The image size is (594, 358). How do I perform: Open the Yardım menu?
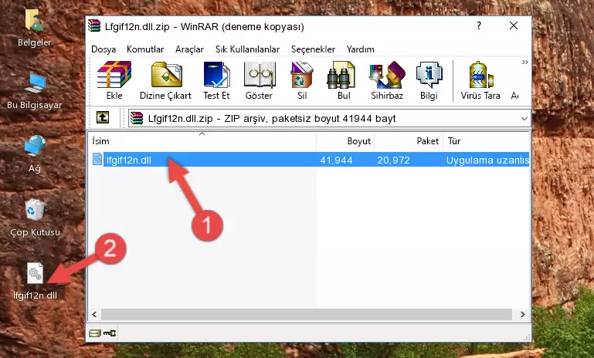tap(360, 49)
